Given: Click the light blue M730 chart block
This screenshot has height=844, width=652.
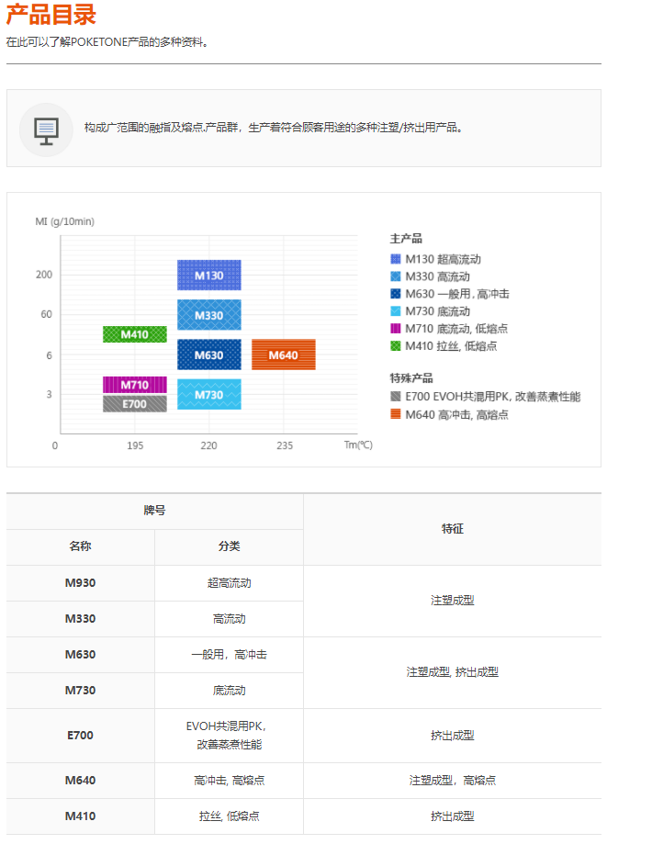Looking at the screenshot, I should [208, 395].
